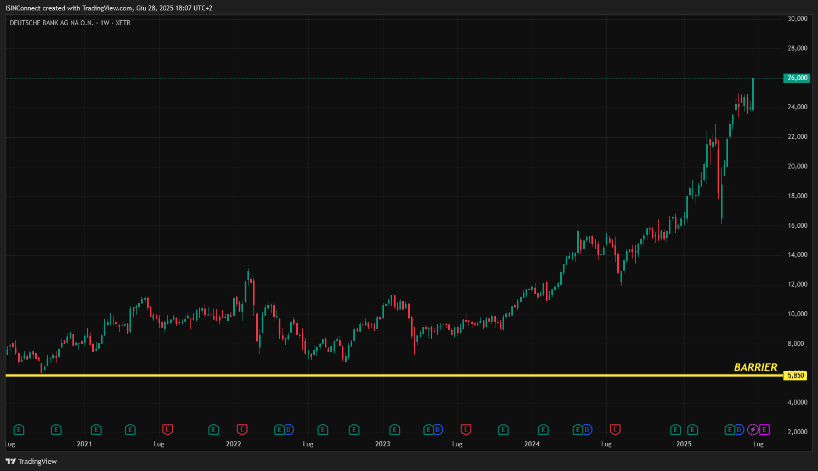The width and height of the screenshot is (818, 471).
Task: Click the 2,0000 price axis label
Action: pos(797,432)
